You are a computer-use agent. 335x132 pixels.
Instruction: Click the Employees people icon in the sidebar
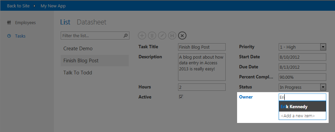(9, 22)
